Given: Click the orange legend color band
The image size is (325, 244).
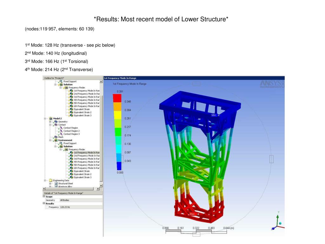Looking at the screenshot, I should point(117,106).
